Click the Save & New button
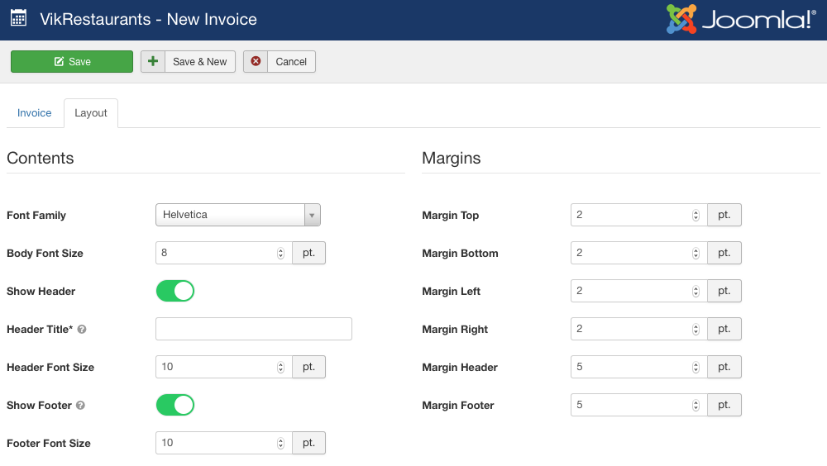This screenshot has height=466, width=827. (188, 62)
